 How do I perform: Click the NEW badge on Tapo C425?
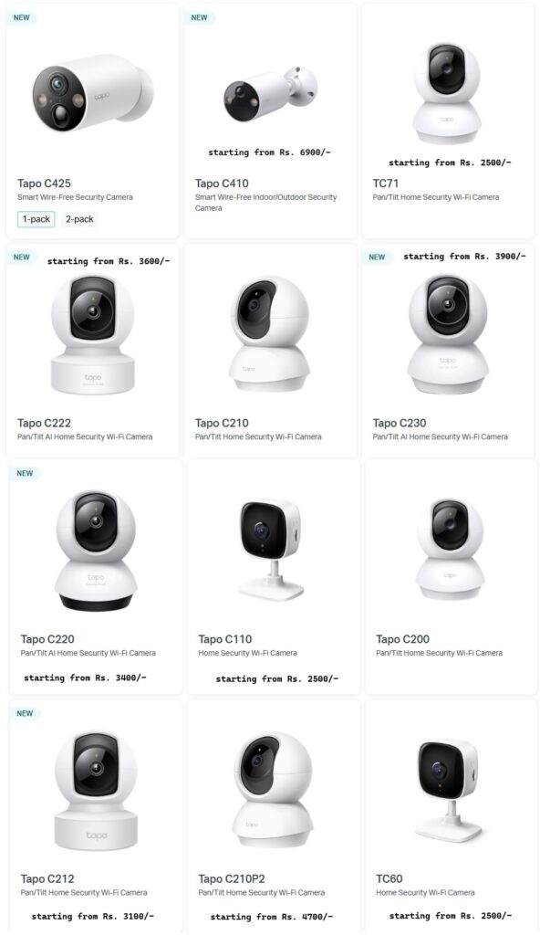point(22,18)
